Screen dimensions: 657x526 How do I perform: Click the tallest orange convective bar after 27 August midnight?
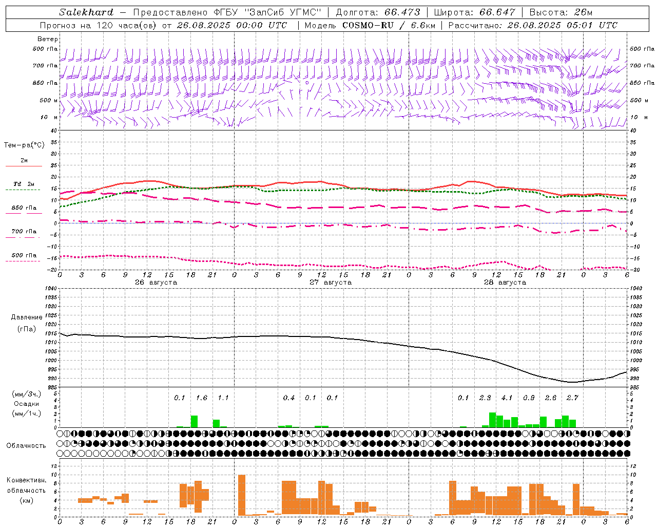pyautogui.click(x=242, y=495)
